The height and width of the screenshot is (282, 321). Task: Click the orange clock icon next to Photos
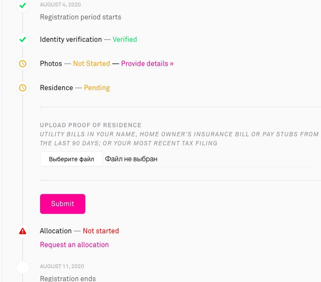point(22,63)
